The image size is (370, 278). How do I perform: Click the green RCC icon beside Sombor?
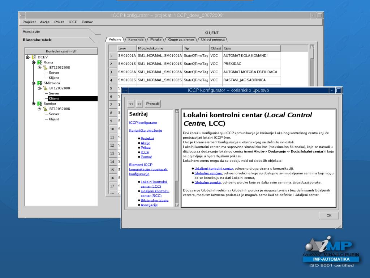39,104
